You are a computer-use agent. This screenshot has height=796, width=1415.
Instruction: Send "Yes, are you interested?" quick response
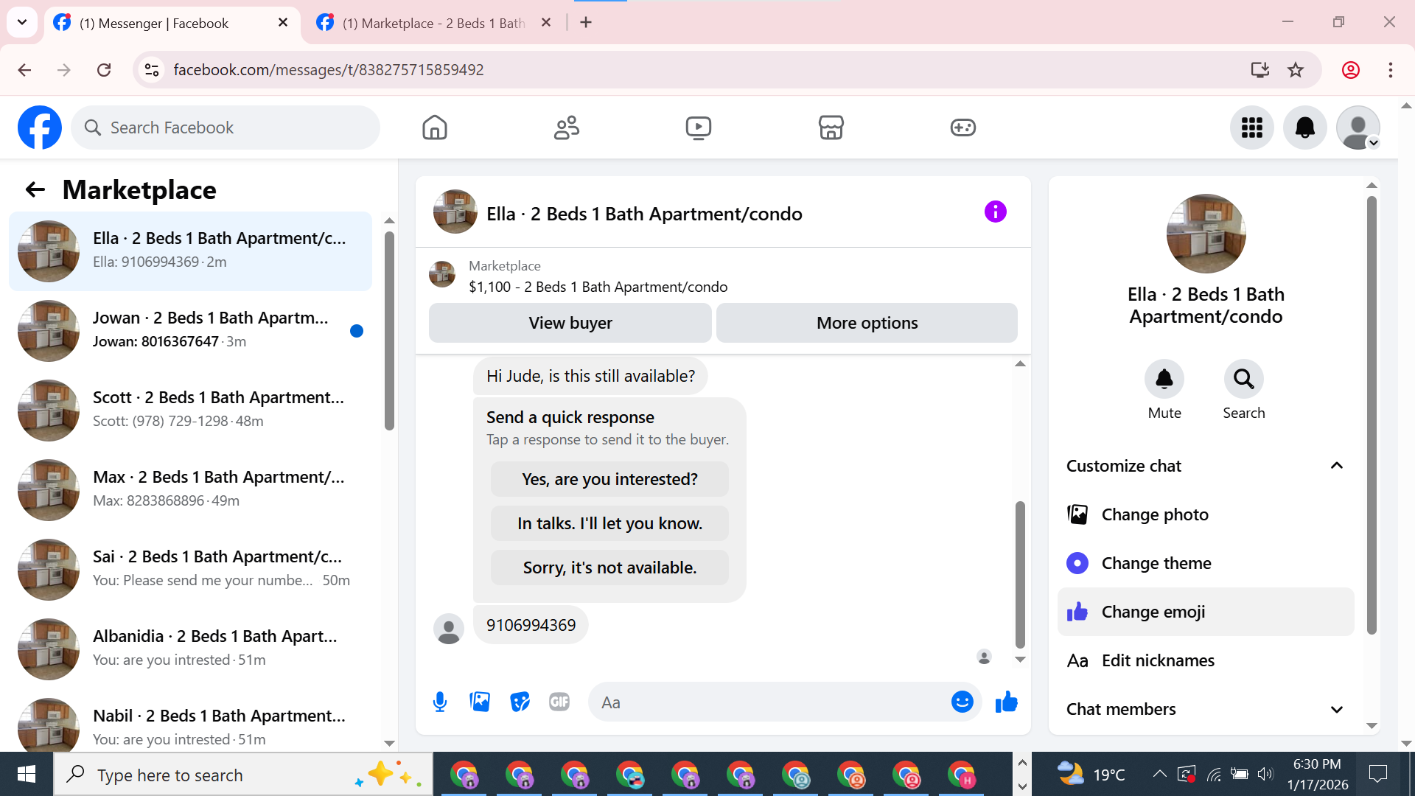click(x=609, y=479)
